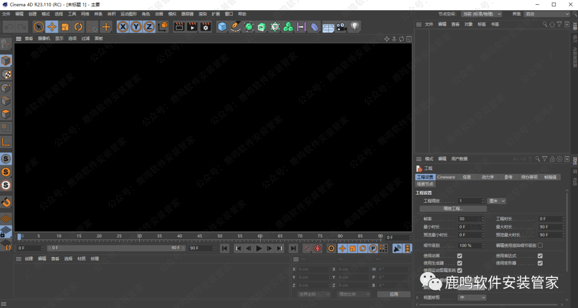Viewport: 578px width, 308px height.
Task: Select the Move tool in top toolbar
Action: 52,27
